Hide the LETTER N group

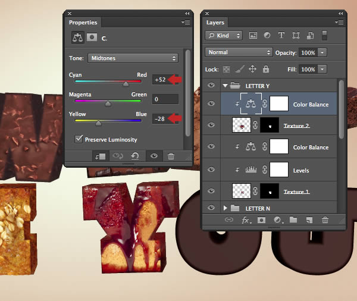click(211, 208)
